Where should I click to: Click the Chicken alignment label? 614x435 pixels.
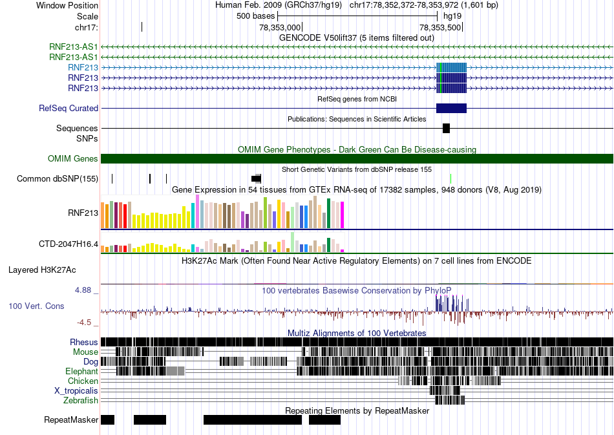(83, 381)
